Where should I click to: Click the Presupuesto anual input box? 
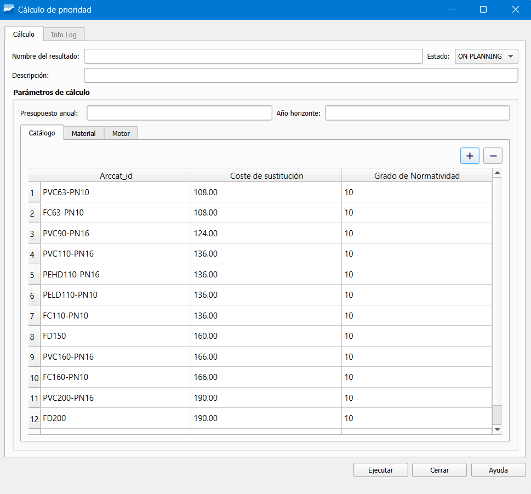click(179, 113)
